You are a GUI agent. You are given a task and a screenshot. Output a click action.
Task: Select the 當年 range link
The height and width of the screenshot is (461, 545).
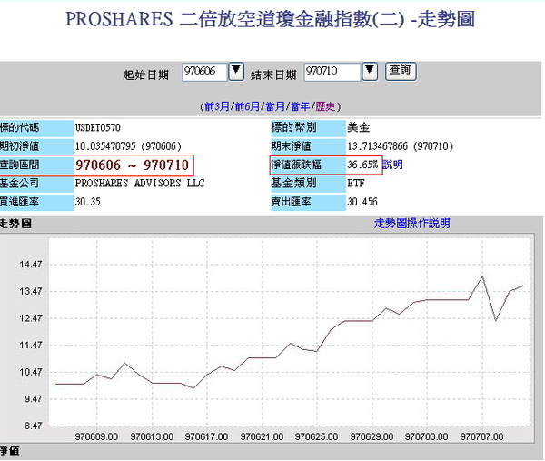300,106
